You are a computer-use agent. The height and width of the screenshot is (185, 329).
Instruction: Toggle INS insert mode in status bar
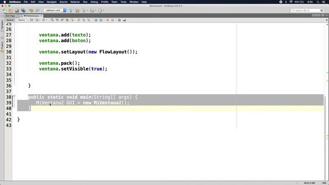coord(324,183)
